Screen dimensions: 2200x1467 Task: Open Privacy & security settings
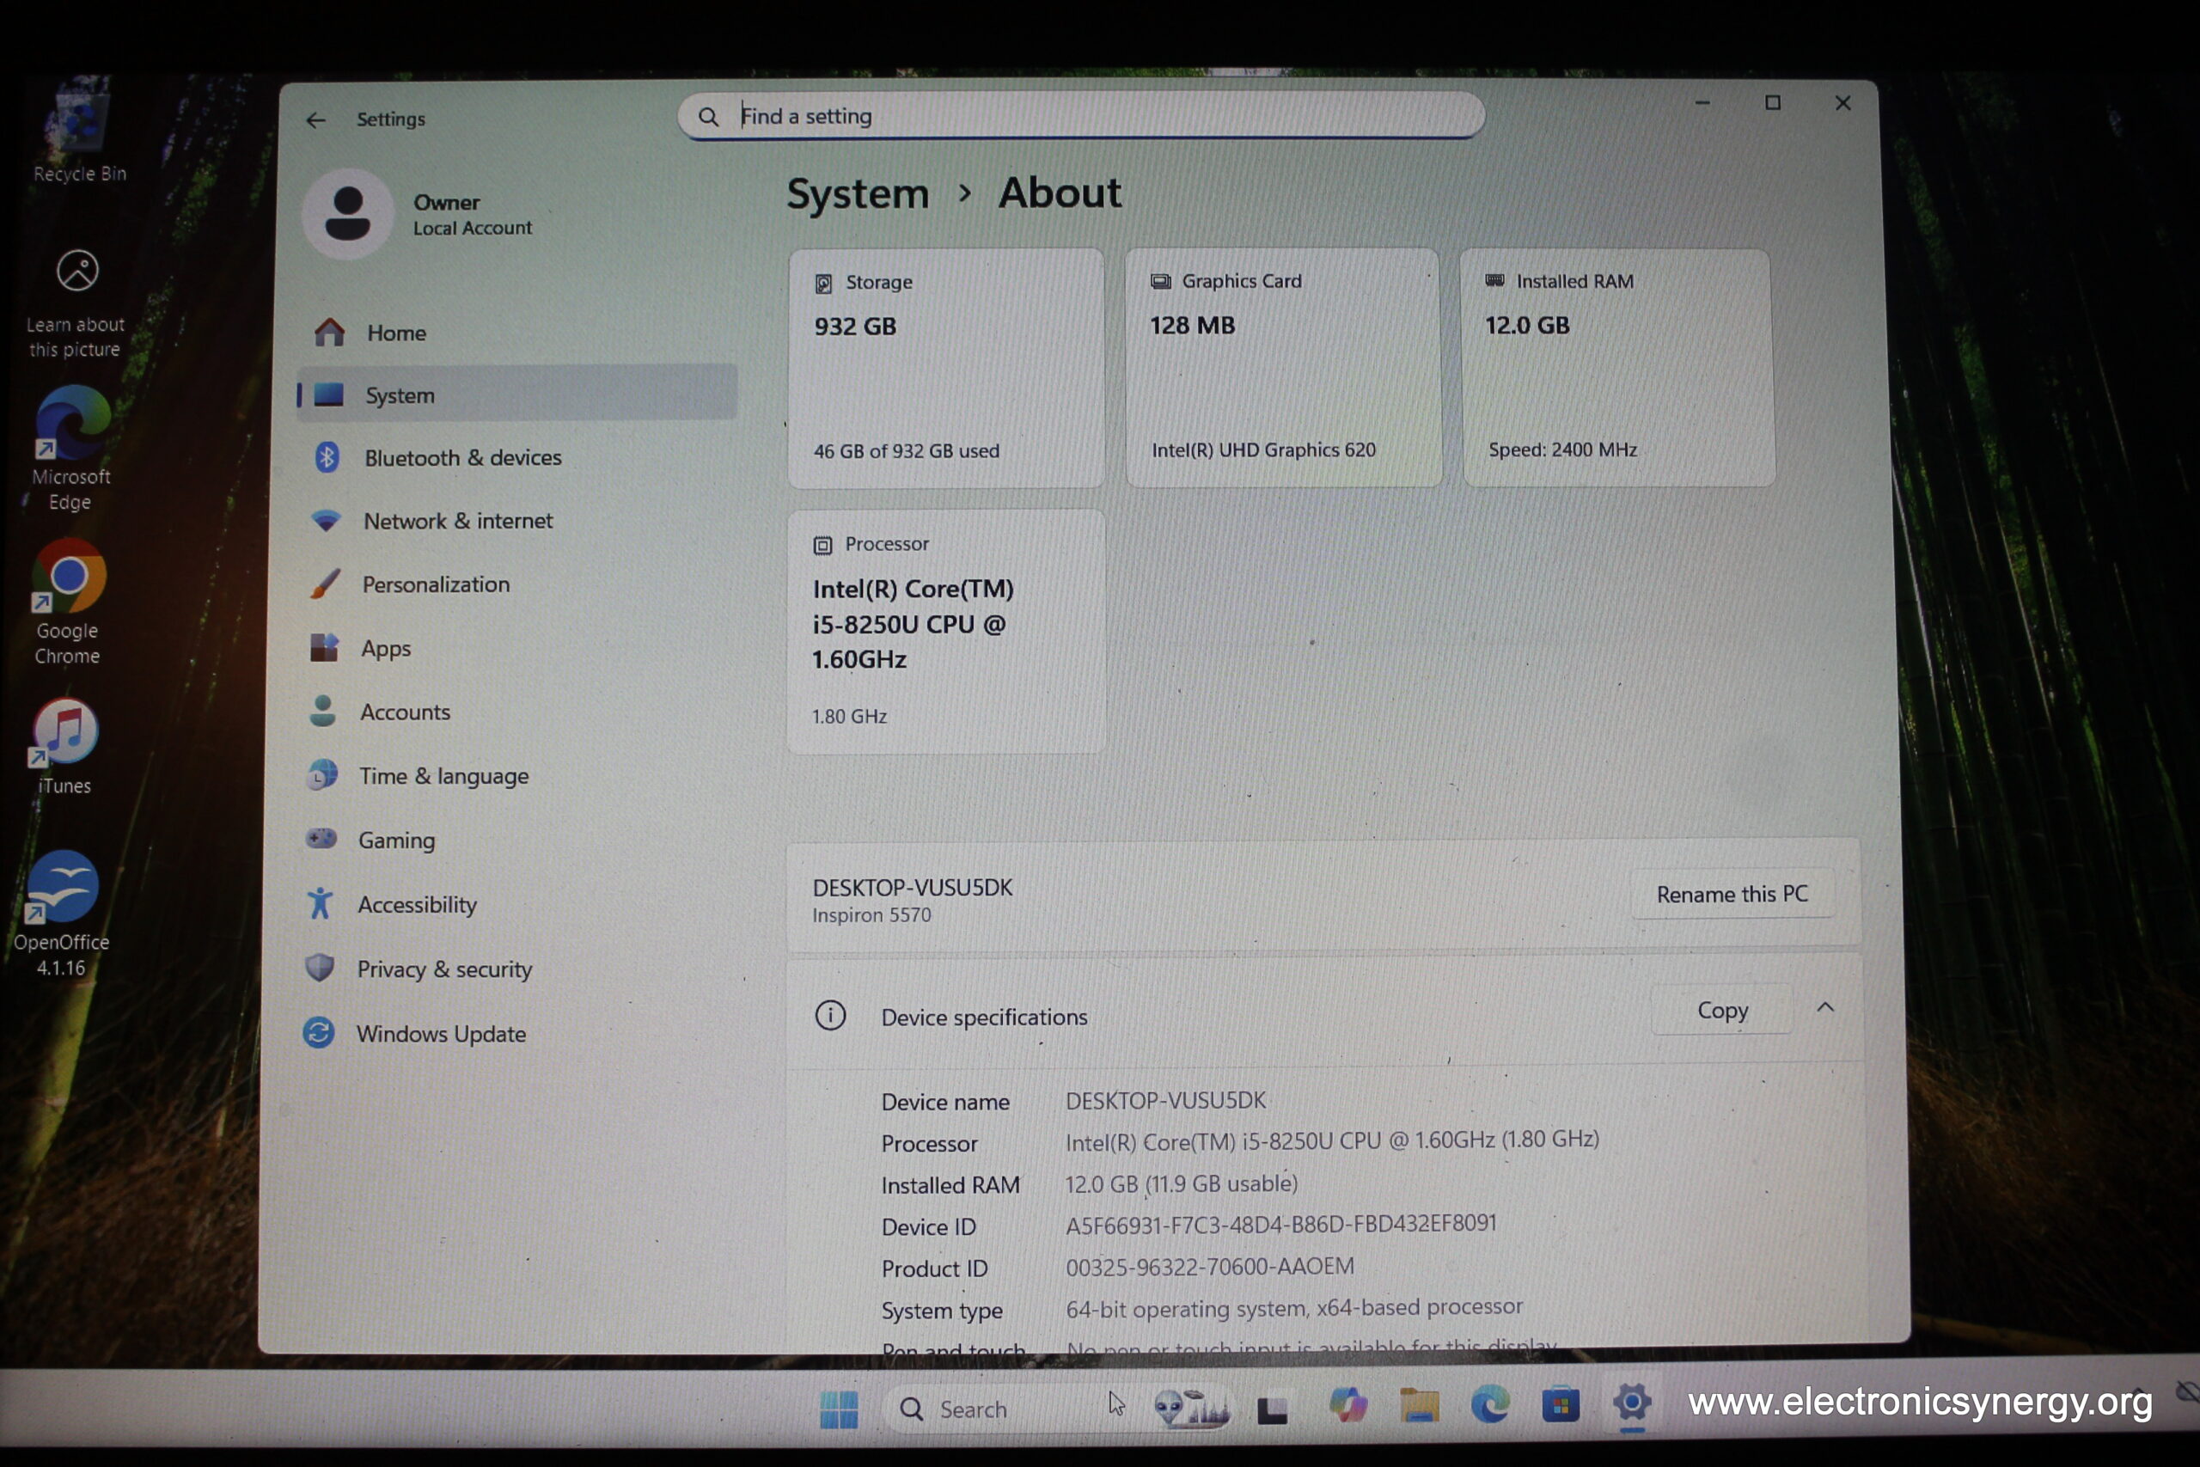(x=443, y=969)
